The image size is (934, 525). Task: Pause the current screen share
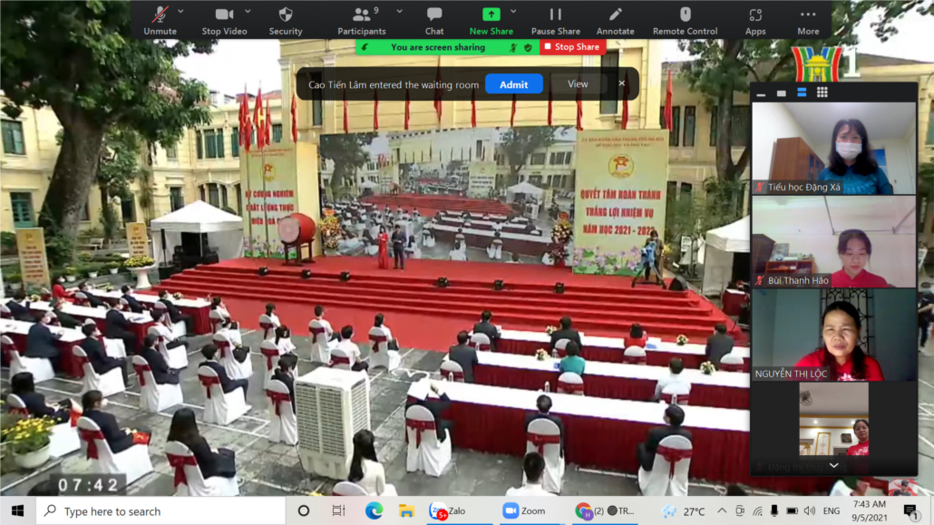556,20
